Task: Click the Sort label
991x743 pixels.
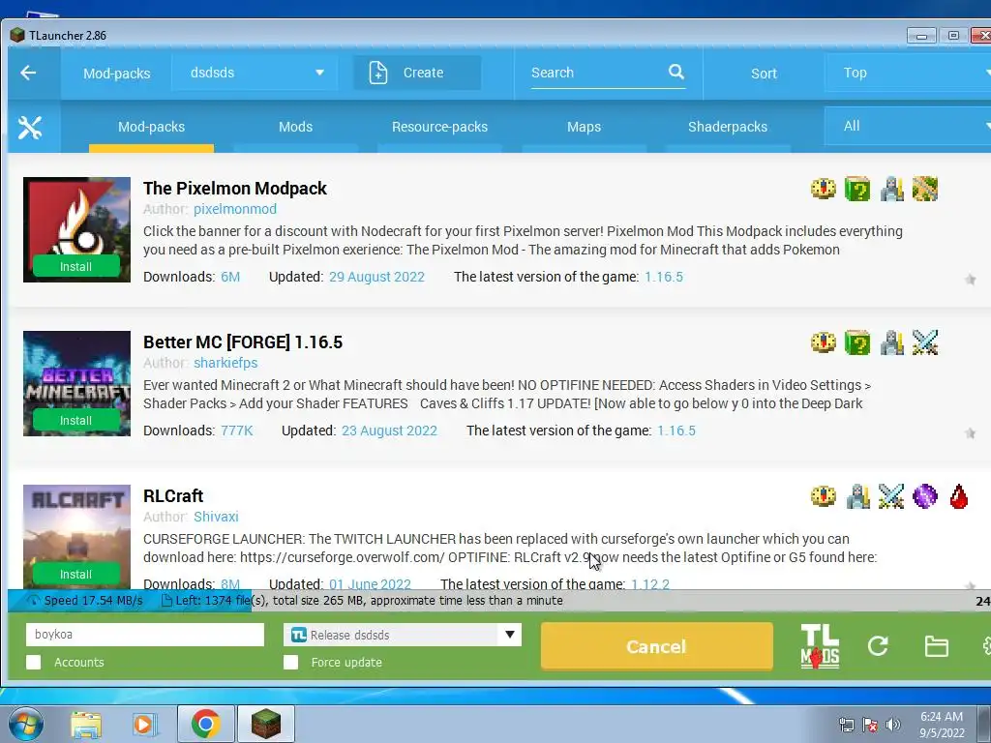Action: 764,74
